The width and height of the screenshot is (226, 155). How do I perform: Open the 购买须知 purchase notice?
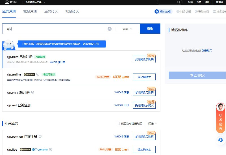[163, 12]
